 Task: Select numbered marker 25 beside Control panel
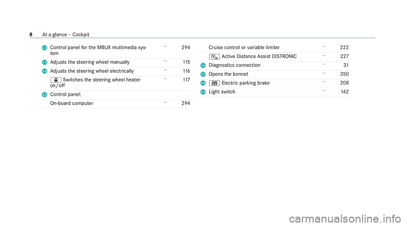(x=45, y=95)
